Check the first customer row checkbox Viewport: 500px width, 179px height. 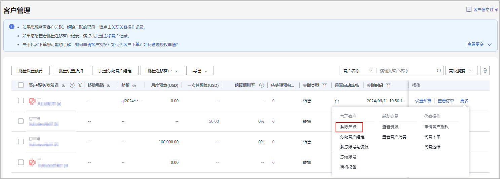(x=21, y=101)
